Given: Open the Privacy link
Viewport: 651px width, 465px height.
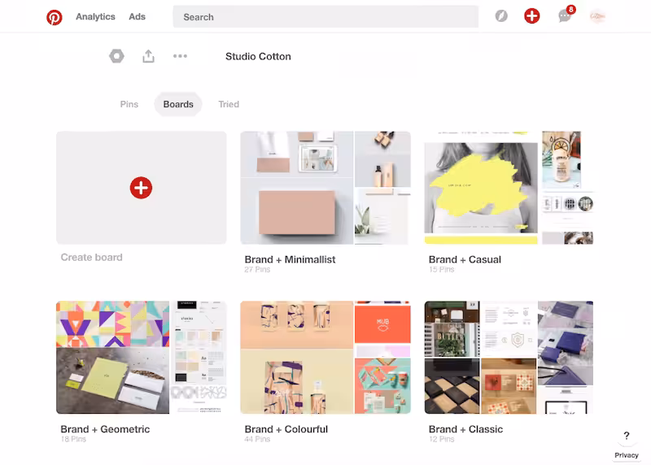Looking at the screenshot, I should pyautogui.click(x=627, y=455).
